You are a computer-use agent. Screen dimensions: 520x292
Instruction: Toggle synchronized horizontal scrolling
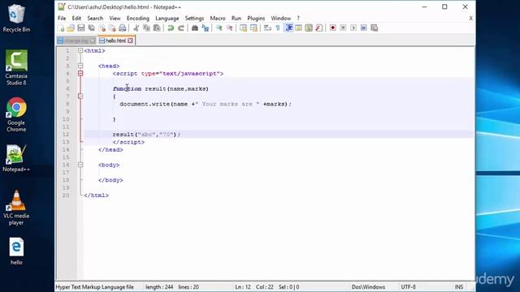click(253, 28)
